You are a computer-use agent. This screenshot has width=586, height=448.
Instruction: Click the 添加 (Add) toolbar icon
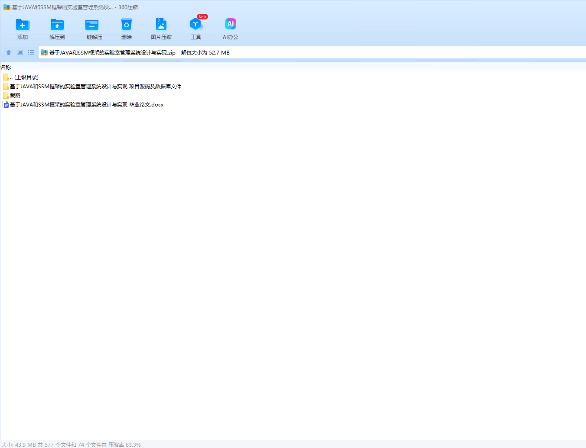(x=23, y=25)
